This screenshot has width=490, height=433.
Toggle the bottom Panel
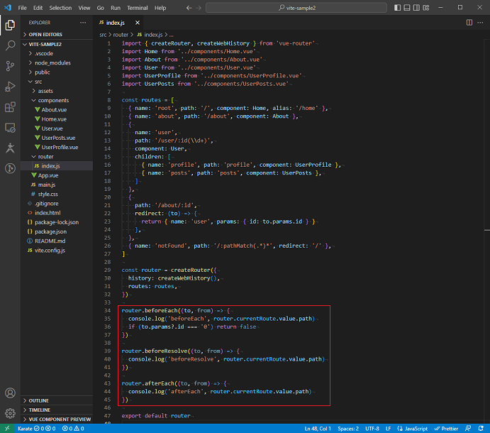point(407,8)
